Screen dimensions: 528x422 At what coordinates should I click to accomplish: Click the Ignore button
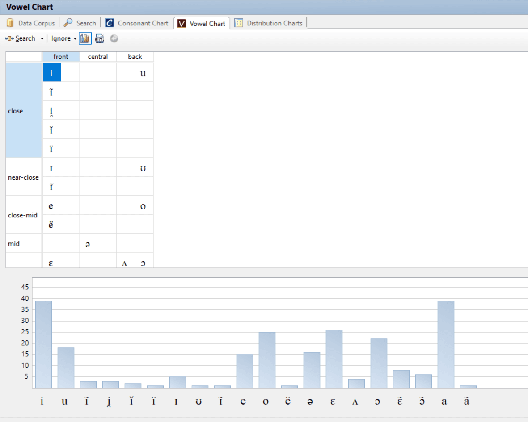coord(61,38)
